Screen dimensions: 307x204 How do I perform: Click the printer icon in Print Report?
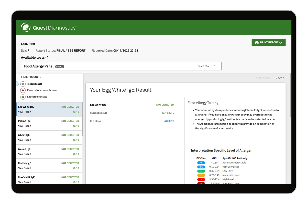click(x=256, y=43)
